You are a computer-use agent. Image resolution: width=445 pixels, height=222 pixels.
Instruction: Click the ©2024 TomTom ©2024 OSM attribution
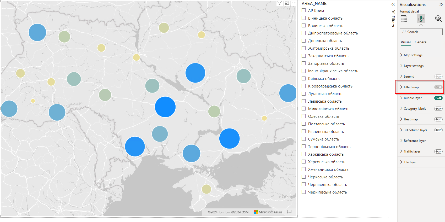(228, 212)
